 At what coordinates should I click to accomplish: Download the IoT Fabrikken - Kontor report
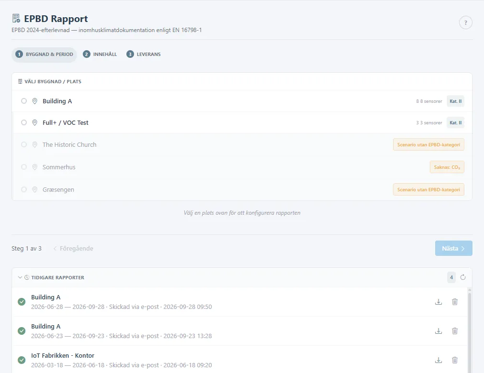pyautogui.click(x=439, y=360)
